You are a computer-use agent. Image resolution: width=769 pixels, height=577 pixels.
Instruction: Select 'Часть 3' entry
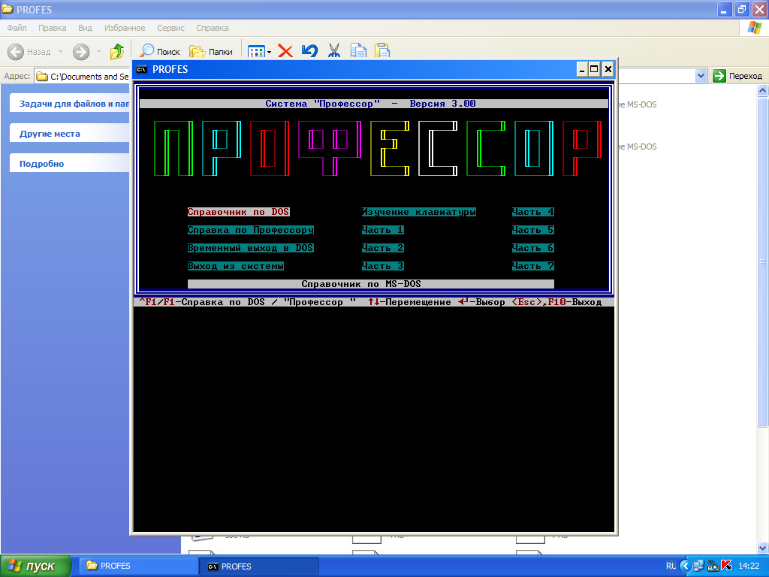[x=382, y=266]
